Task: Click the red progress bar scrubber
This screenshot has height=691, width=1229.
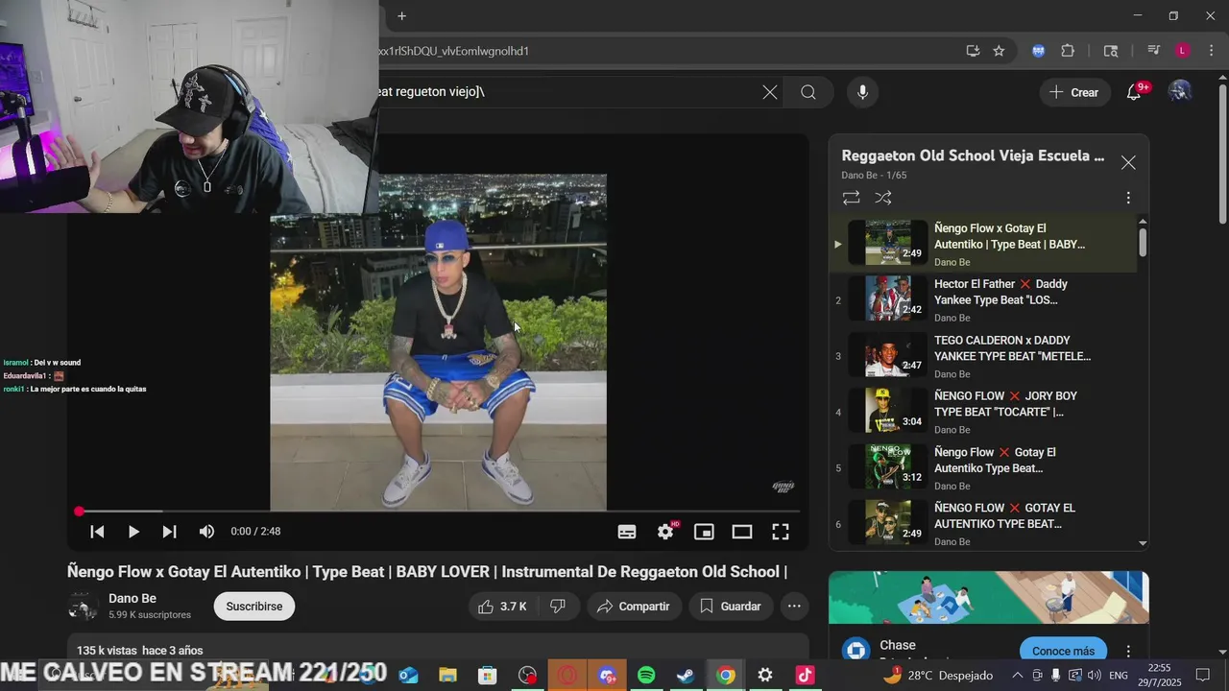Action: pyautogui.click(x=79, y=512)
